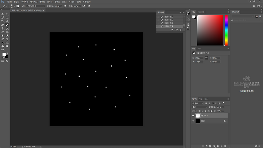This screenshot has width=263, height=148.
Task: Open brush opacity slider dropdown arrow
Action: click(x=61, y=6)
